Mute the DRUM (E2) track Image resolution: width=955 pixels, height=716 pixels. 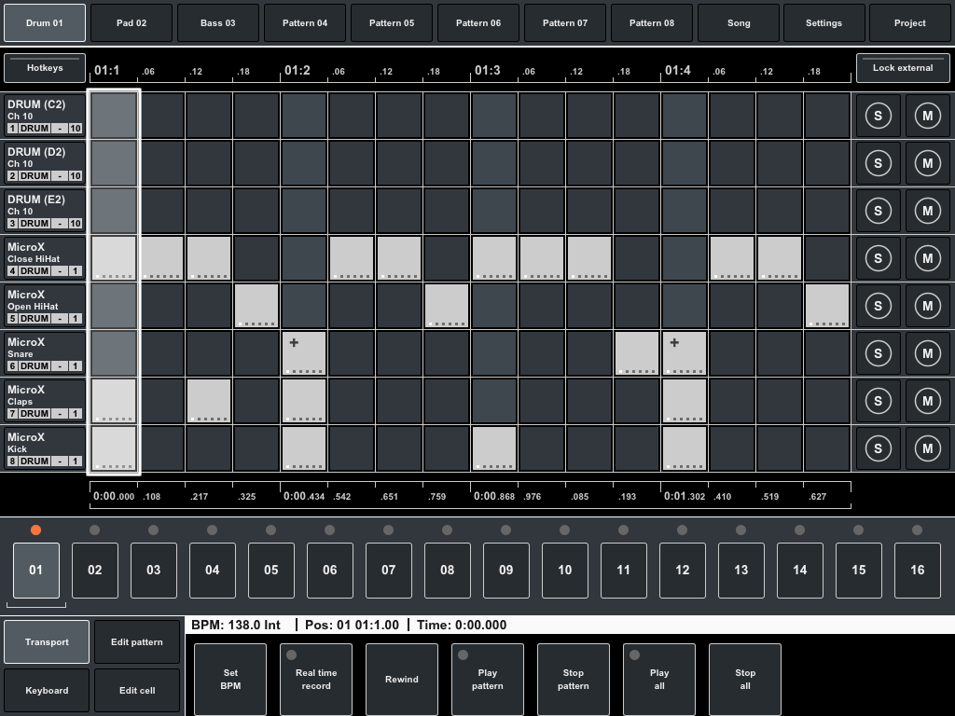pos(928,211)
